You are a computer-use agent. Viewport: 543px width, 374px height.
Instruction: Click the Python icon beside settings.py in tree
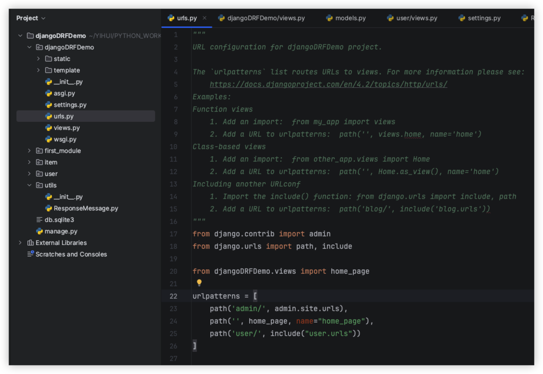tap(48, 105)
